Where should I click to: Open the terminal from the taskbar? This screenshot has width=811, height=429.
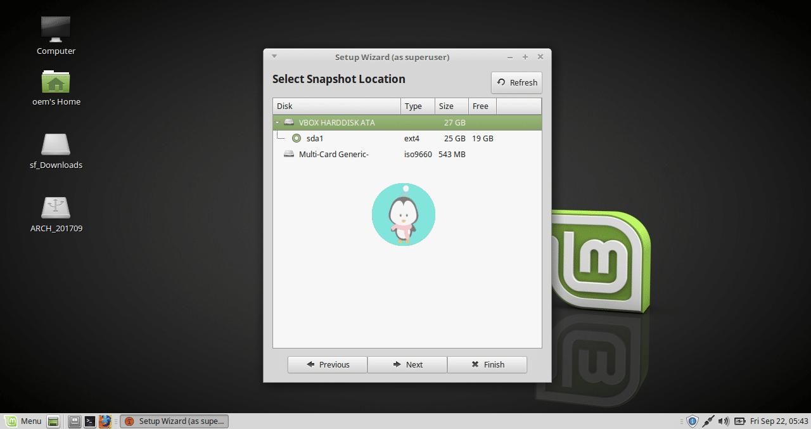(x=90, y=421)
